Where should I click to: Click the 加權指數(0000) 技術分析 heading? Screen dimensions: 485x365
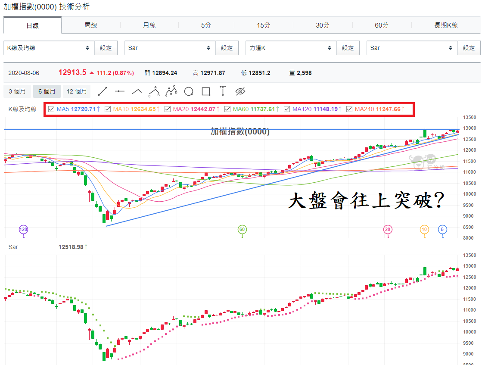(47, 6)
